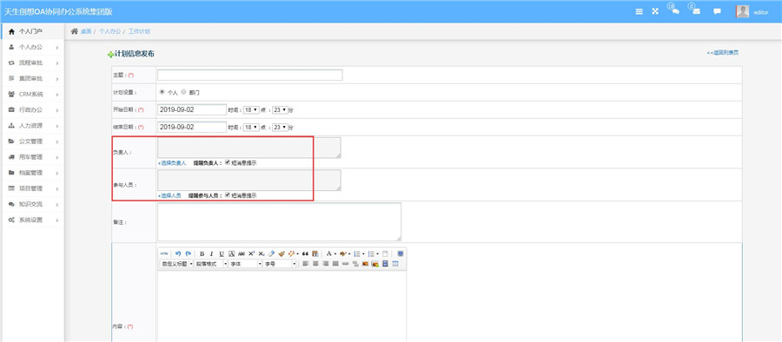The height and width of the screenshot is (342, 782).
Task: Click the <<返回列表页 link
Action: pyautogui.click(x=723, y=53)
